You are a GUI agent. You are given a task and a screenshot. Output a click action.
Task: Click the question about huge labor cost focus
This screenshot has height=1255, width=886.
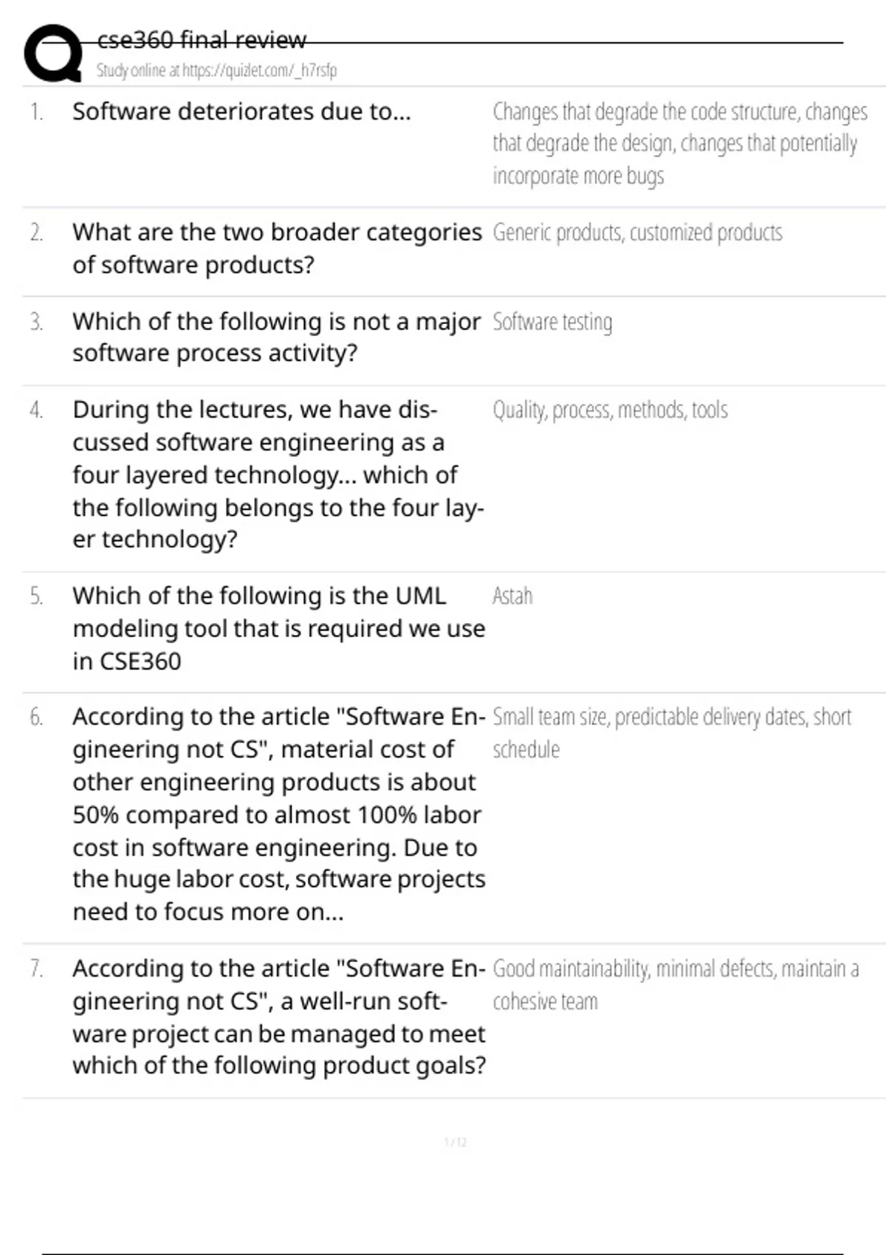pos(278,814)
